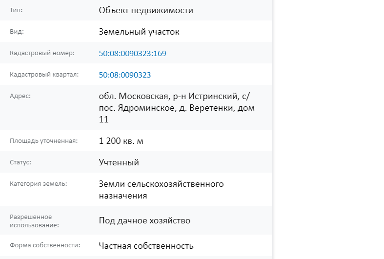Viewport: 384px width, 259px height.
Task: Click the 'Статус:' field label
Action: tap(20, 162)
